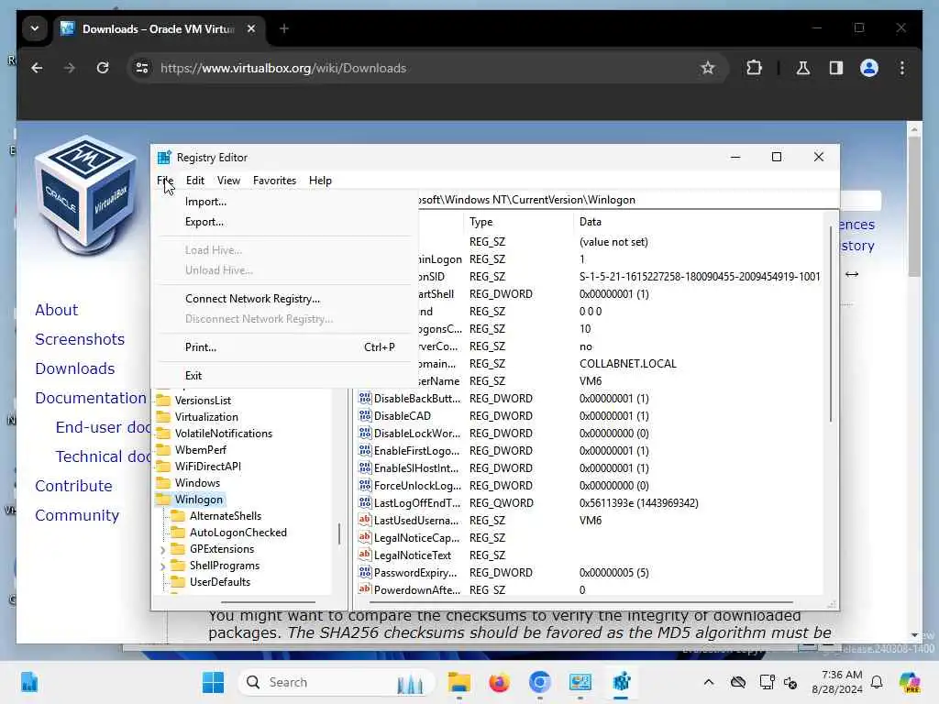Click the DisableLockWorkstation value icon

365,433
